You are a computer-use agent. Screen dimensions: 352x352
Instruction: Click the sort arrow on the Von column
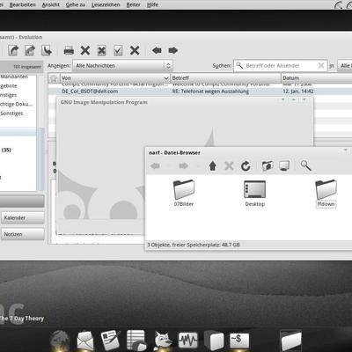click(166, 78)
